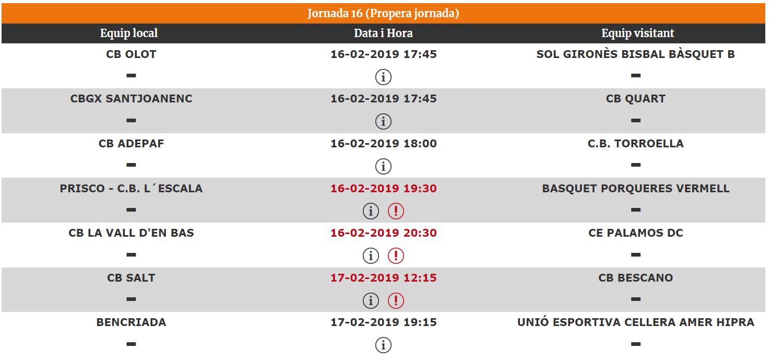Click red alert icon for Prisco L'Escala match

[x=396, y=211]
